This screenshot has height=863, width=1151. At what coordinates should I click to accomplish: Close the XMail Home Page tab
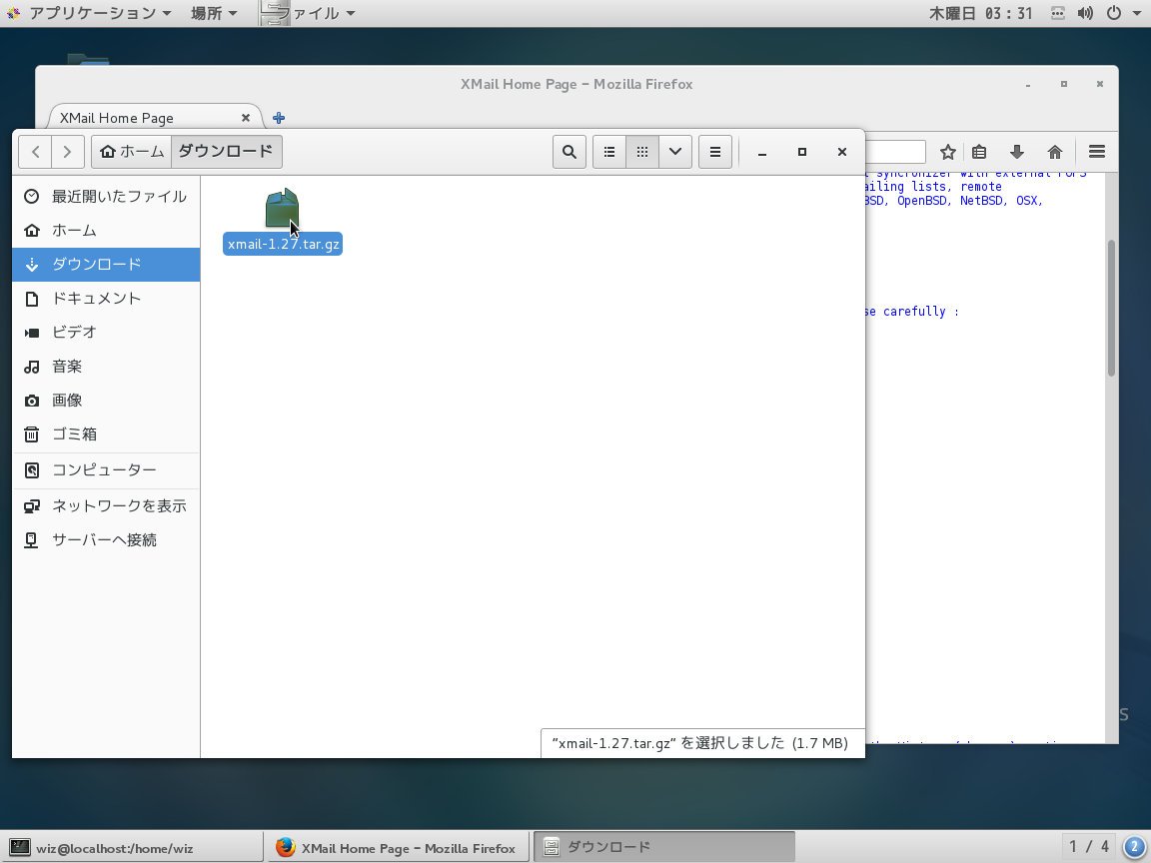(246, 118)
